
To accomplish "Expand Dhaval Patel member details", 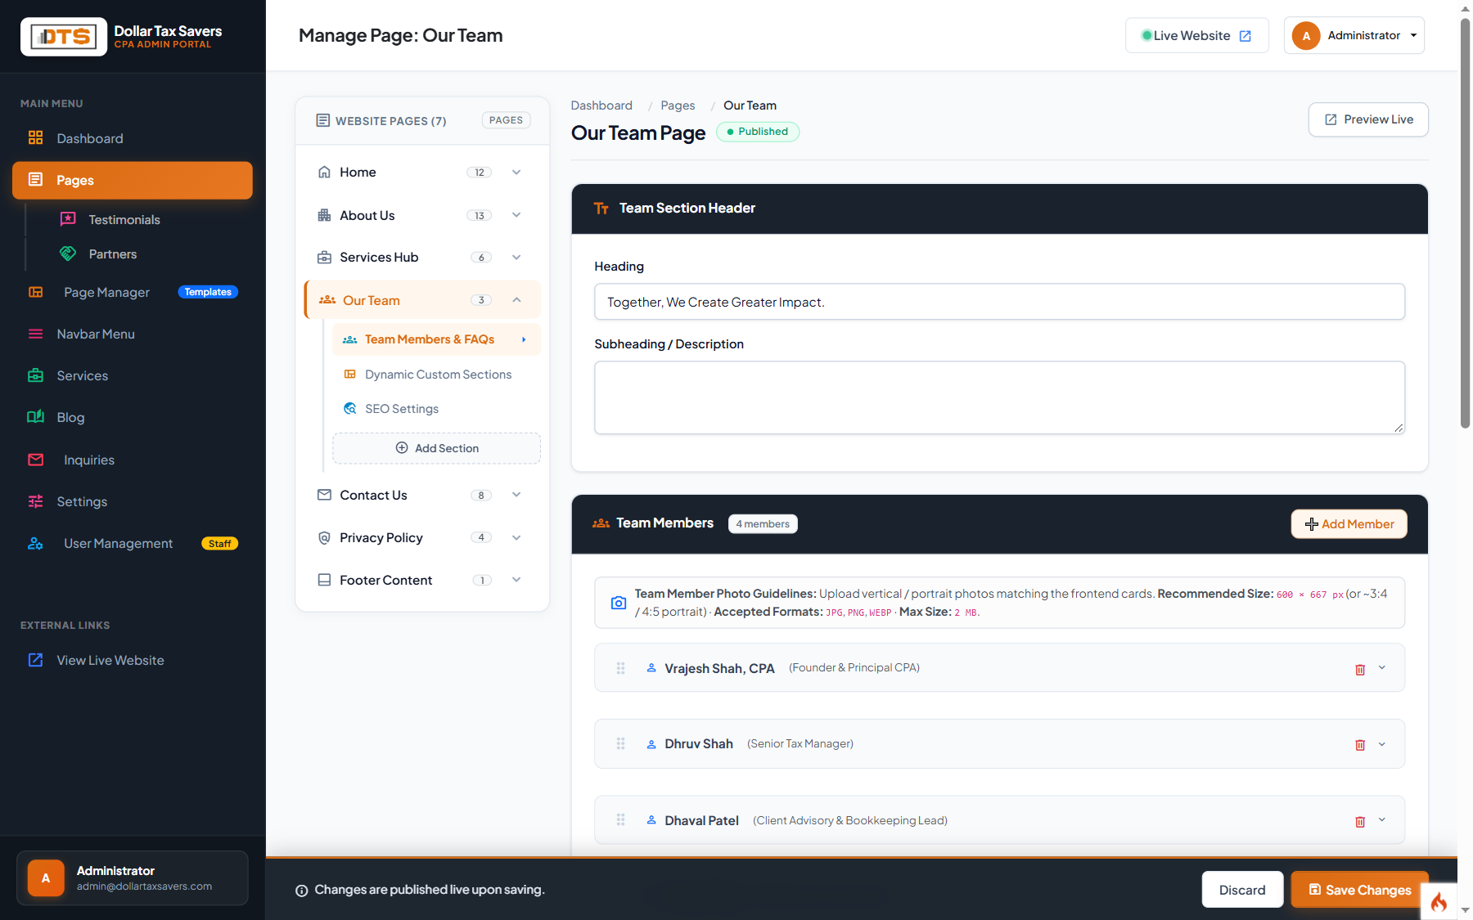I will pos(1382,820).
